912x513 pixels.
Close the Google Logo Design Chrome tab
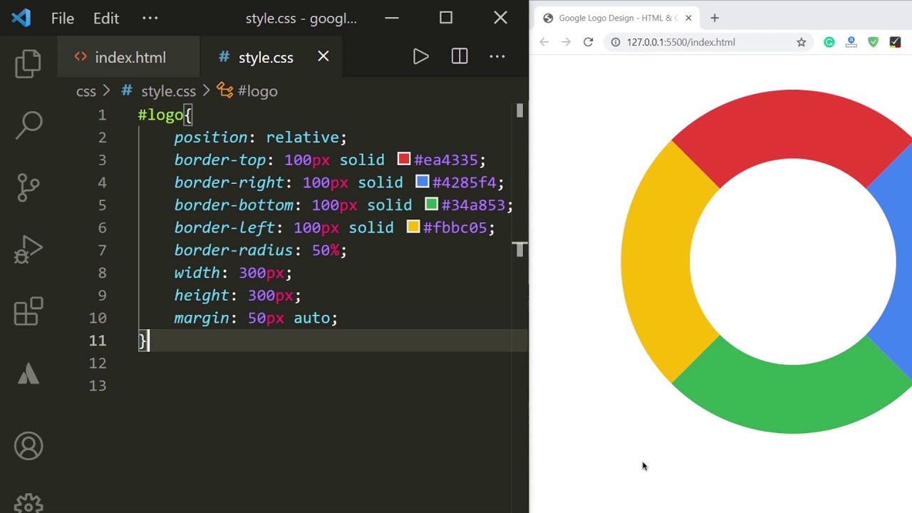(x=688, y=18)
